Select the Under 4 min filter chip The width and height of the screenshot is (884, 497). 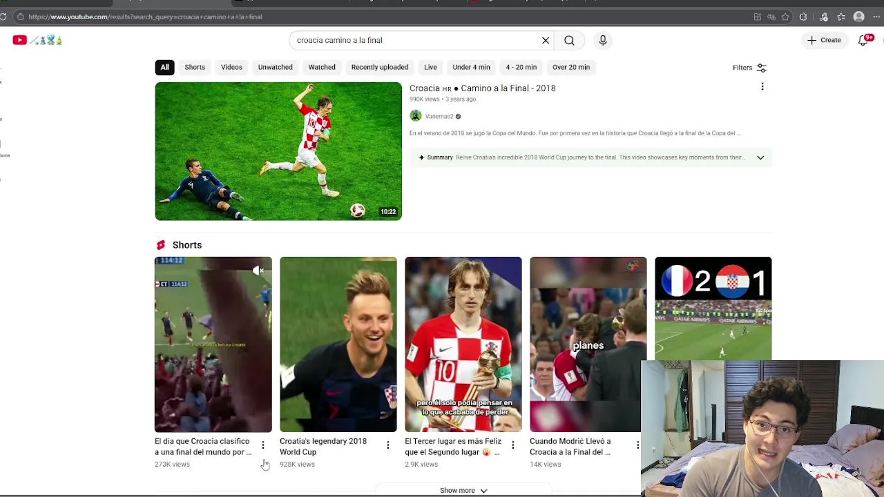(471, 67)
